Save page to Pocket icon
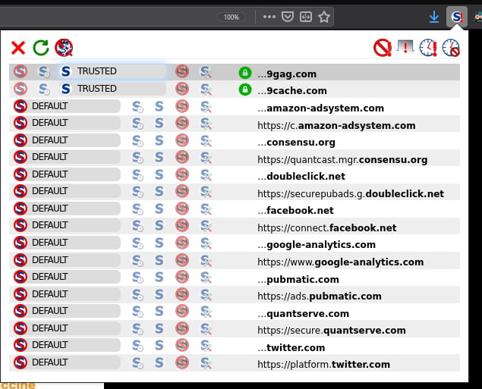This screenshot has width=482, height=389. [288, 17]
